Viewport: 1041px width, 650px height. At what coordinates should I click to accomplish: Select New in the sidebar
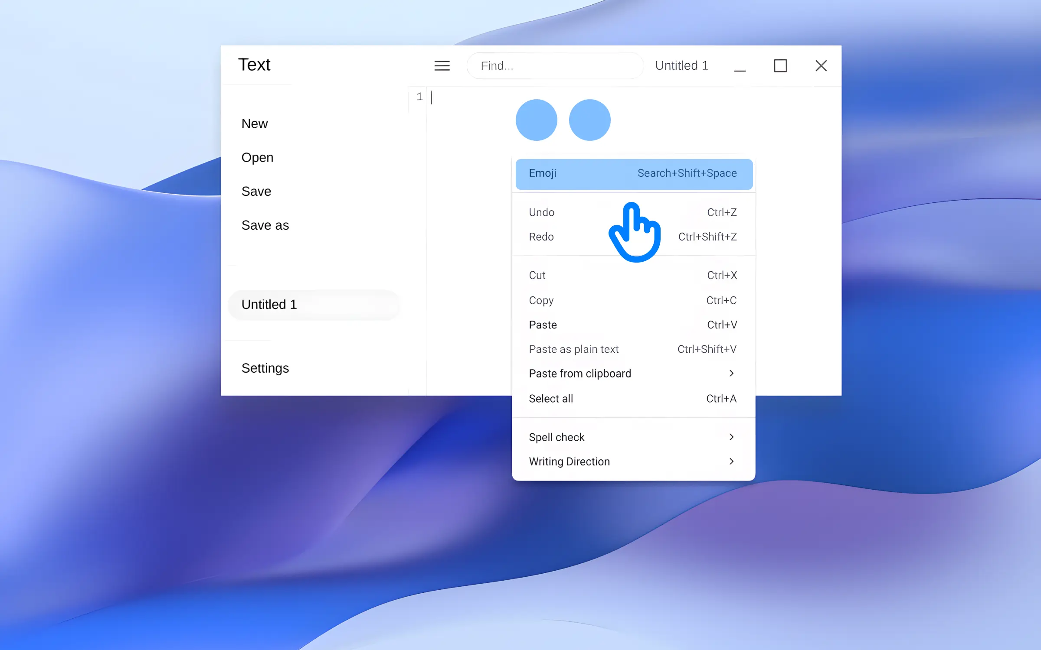[255, 124]
